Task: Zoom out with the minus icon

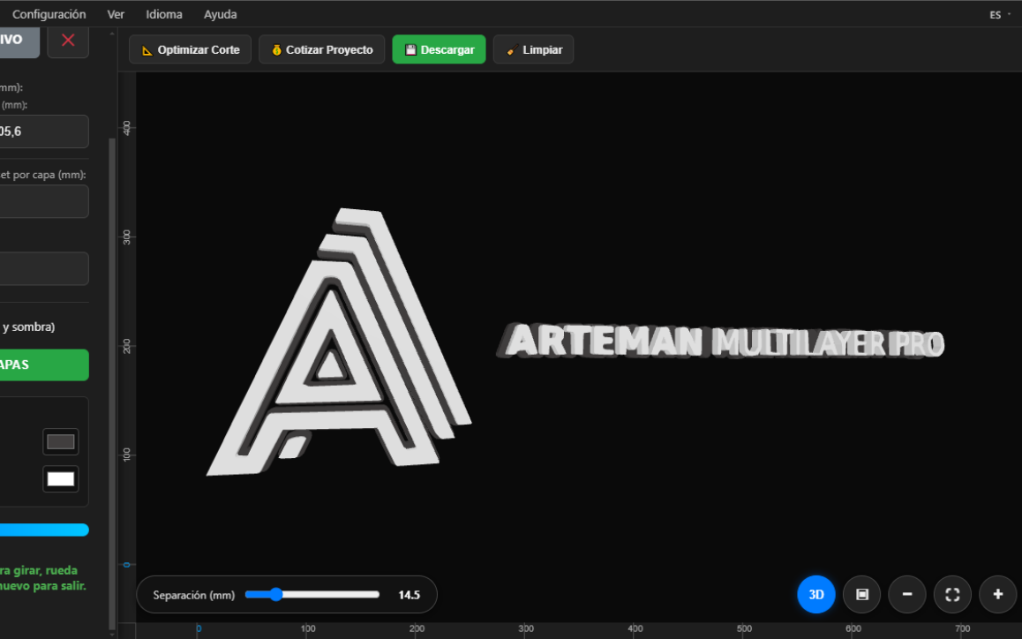Action: pyautogui.click(x=906, y=595)
